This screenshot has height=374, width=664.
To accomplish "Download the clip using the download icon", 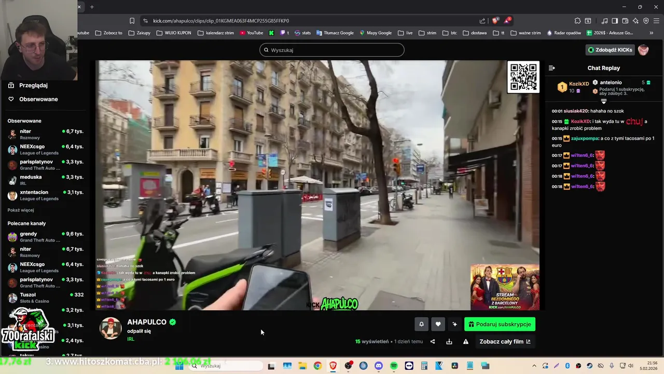I will 449,341.
